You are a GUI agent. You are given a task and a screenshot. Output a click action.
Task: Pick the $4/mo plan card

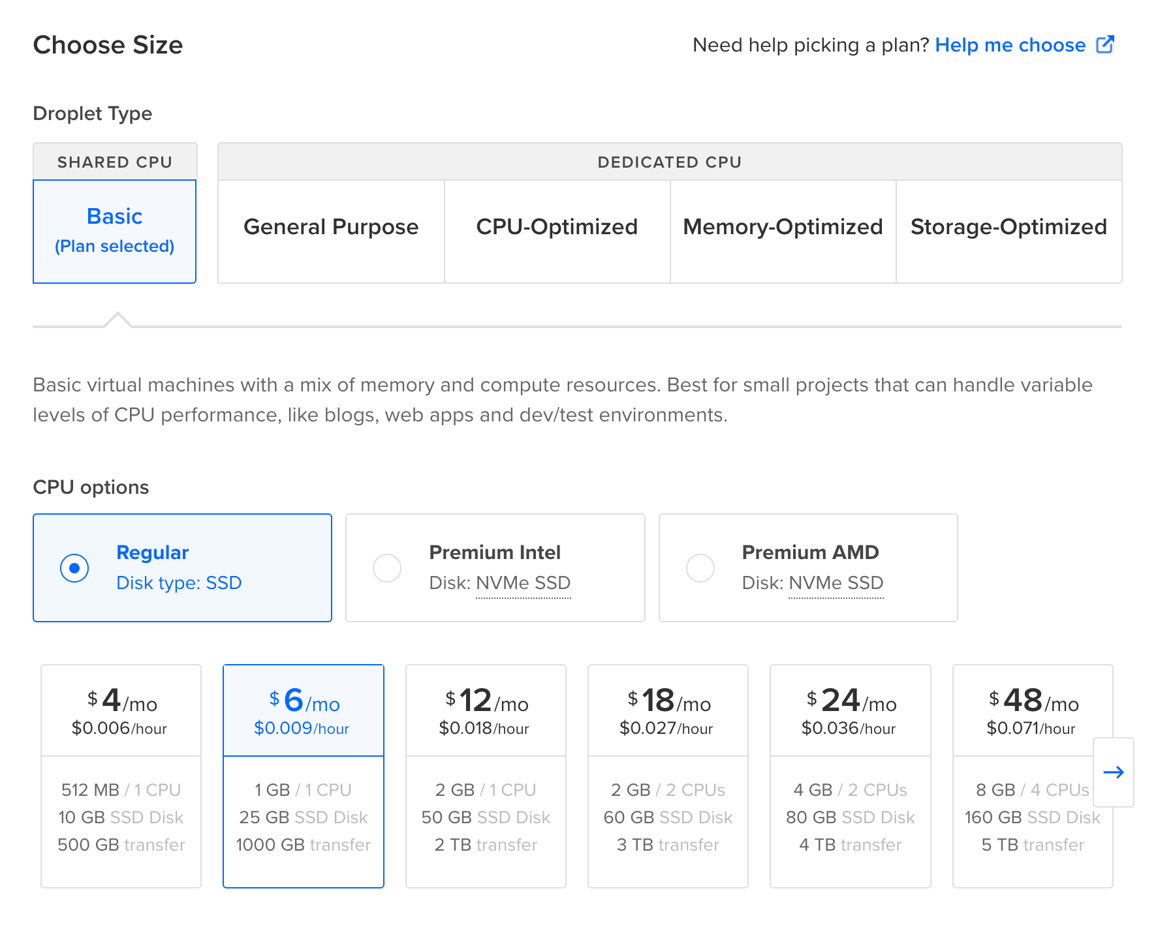(121, 776)
